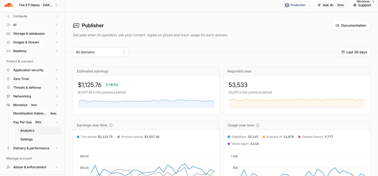Click the Application security shield icon
The image size is (378, 176).
(8, 70)
